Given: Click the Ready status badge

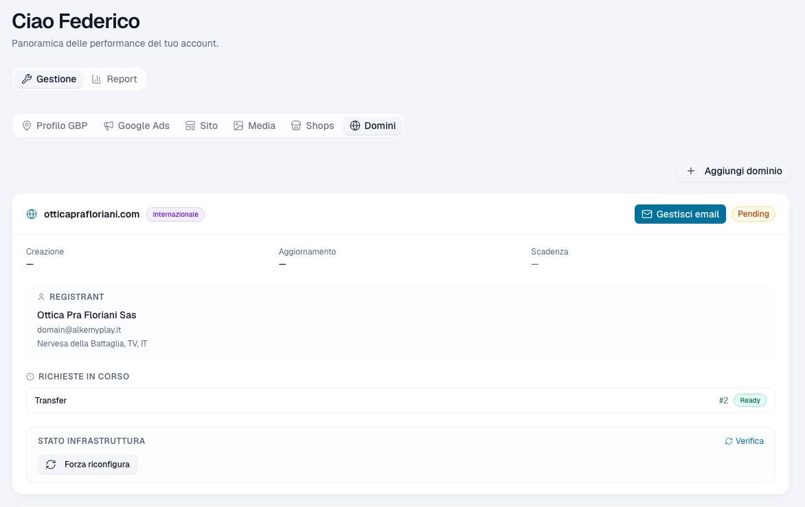Looking at the screenshot, I should (x=750, y=401).
